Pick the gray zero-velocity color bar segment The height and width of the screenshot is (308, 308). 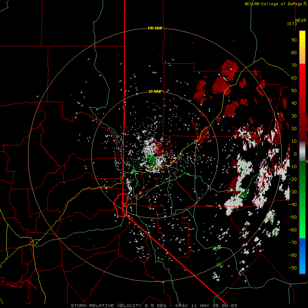[302, 151]
